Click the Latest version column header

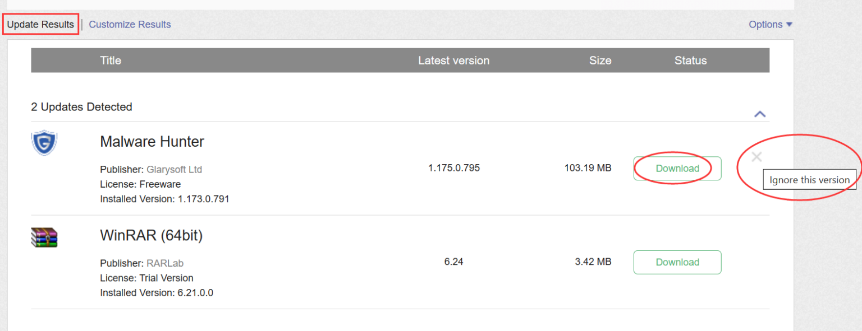[453, 60]
